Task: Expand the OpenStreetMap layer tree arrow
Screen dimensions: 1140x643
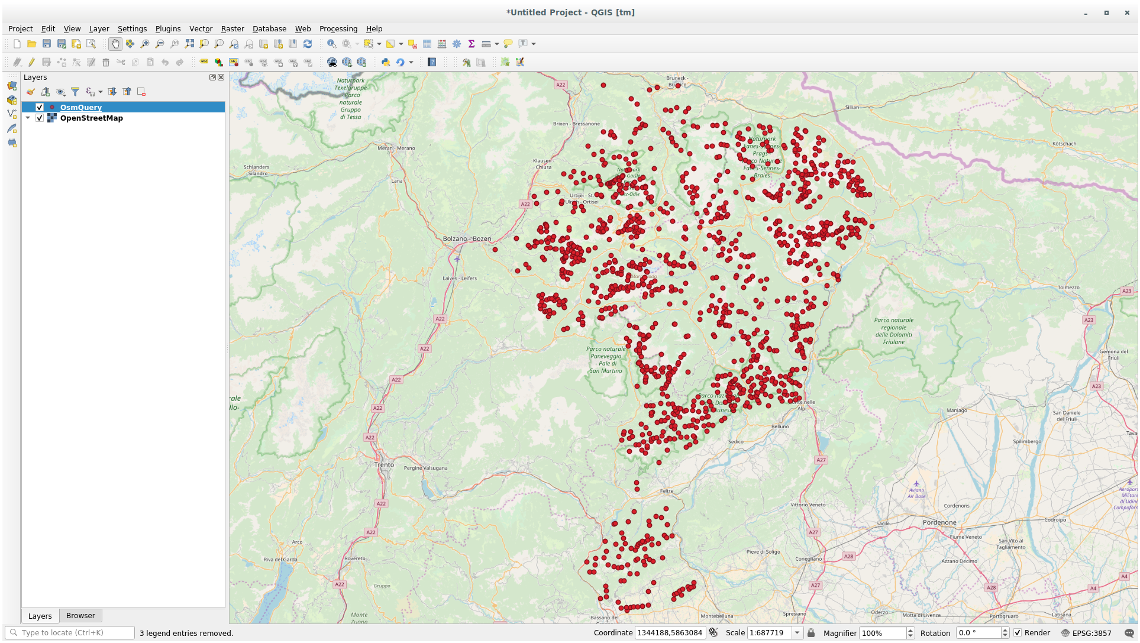Action: coord(28,118)
